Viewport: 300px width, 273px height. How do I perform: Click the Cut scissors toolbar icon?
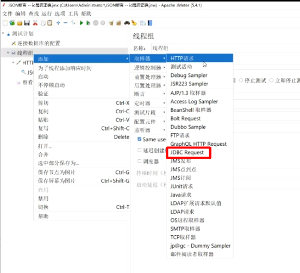35,23
